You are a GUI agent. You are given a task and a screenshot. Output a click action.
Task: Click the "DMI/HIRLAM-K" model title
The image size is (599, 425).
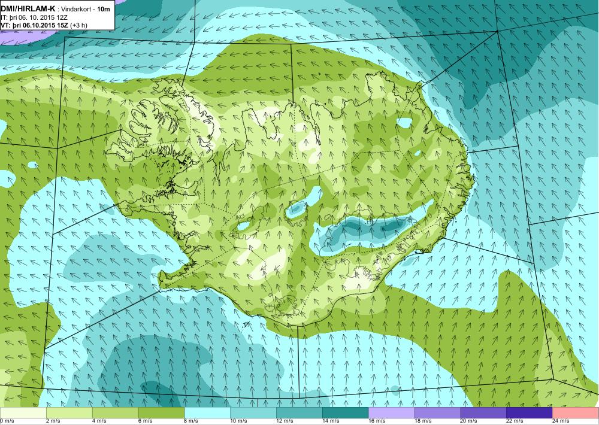(x=28, y=9)
